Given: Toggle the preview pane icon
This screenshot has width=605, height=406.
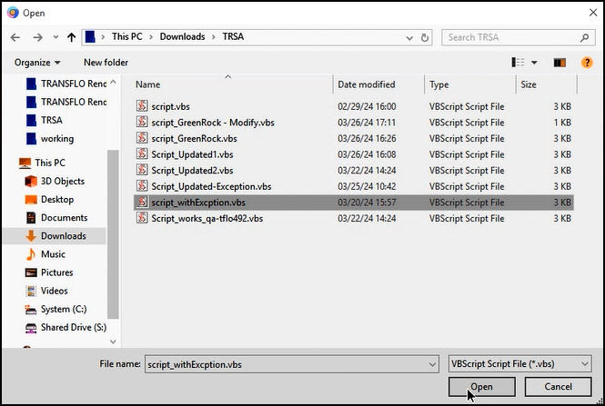Looking at the screenshot, I should click(x=560, y=62).
